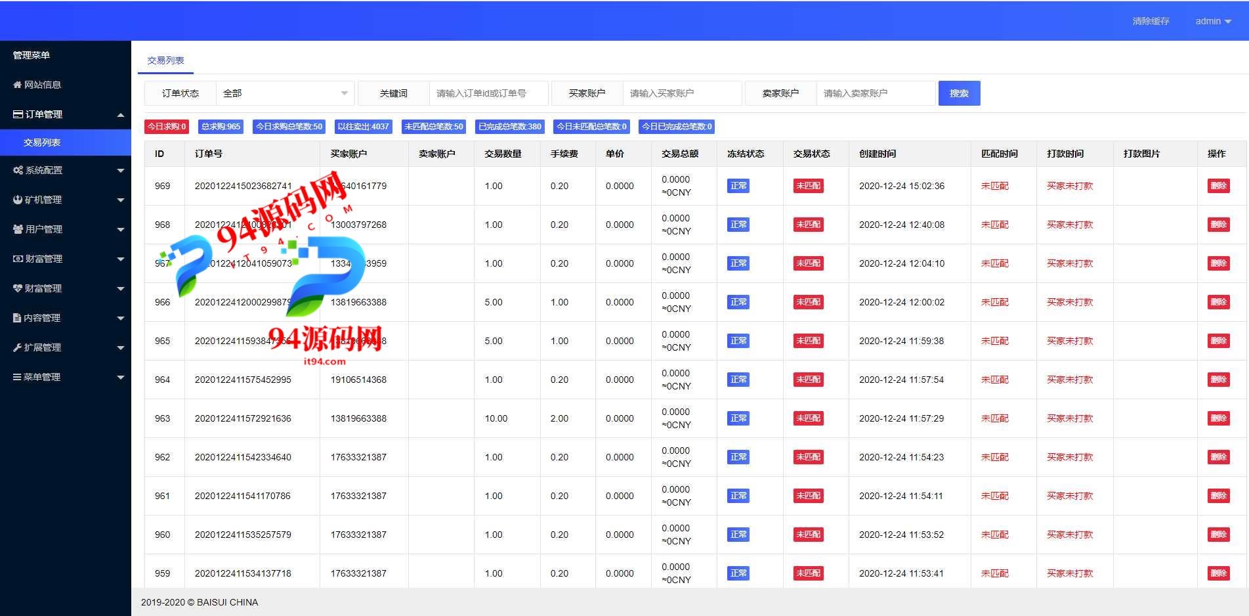Focus the 买家账户 input field
Image resolution: width=1249 pixels, height=616 pixels.
682,93
